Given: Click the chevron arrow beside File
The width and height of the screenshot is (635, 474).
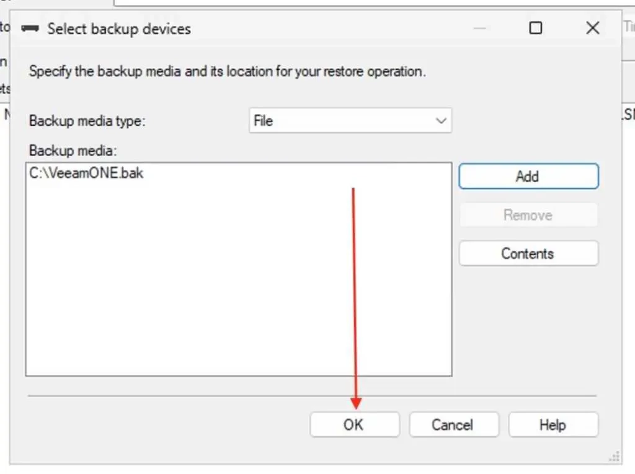Looking at the screenshot, I should pyautogui.click(x=441, y=121).
